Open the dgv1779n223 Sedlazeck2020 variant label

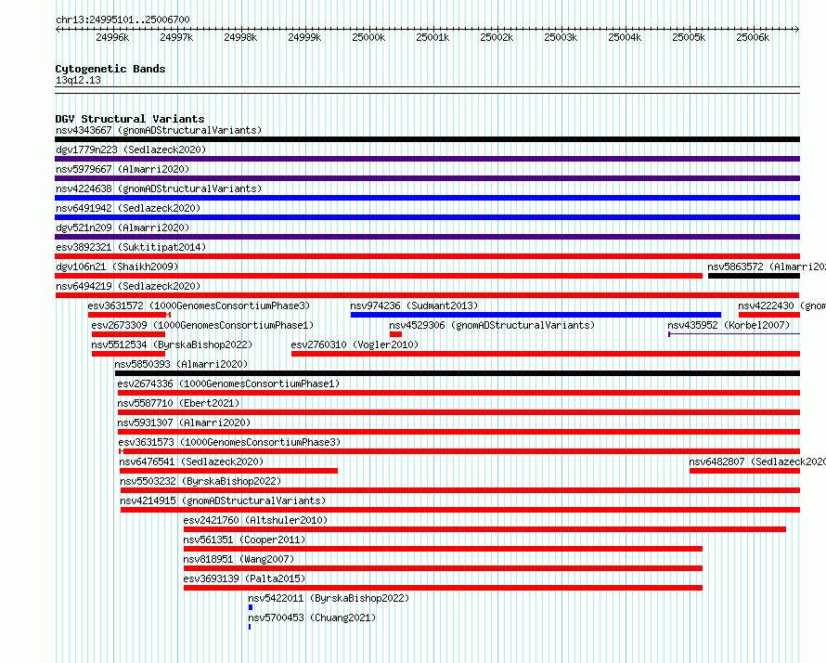(131, 149)
